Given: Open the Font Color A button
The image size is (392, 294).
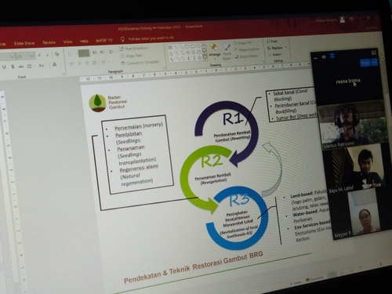Looking at the screenshot, I should [x=54, y=64].
